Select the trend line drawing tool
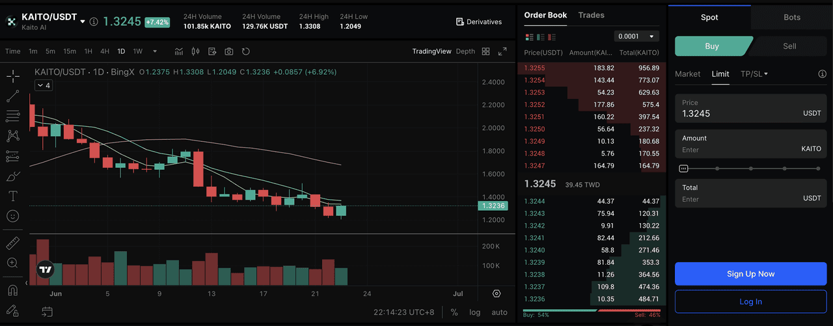 tap(12, 96)
